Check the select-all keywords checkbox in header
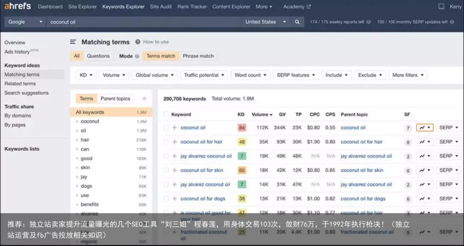464x246 pixels. click(166, 114)
